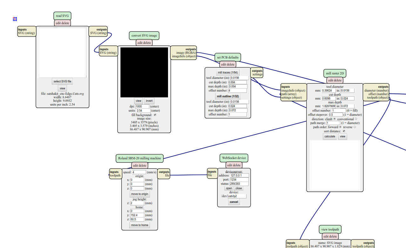
Task: Click mill traces offset number field 4
Action: [238, 91]
